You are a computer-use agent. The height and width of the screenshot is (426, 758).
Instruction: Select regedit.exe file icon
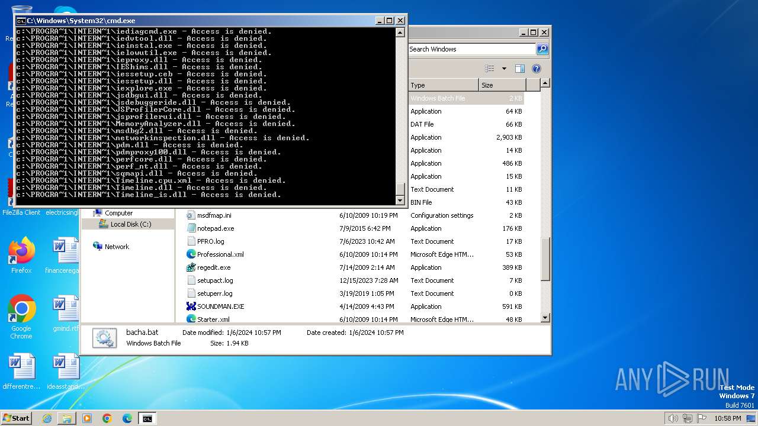(x=191, y=267)
